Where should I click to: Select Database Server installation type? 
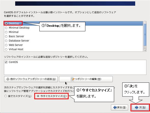(x=6, y=41)
